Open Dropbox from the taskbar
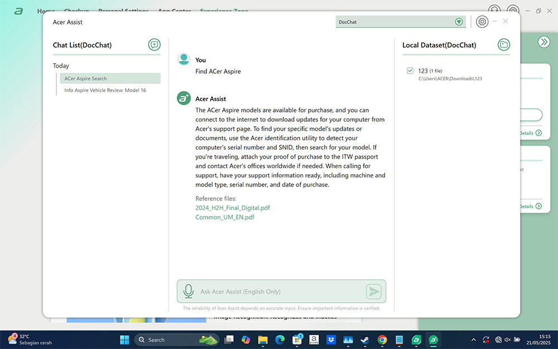 pyautogui.click(x=331, y=340)
